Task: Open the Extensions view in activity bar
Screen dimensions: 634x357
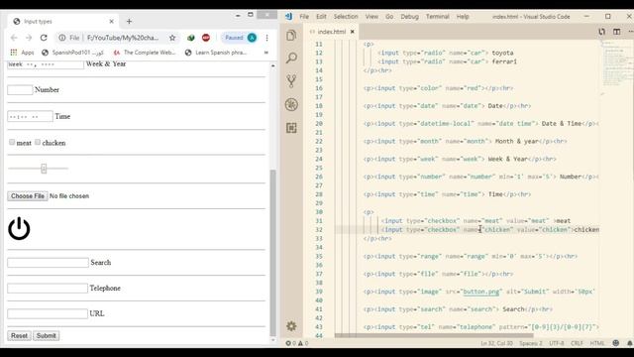Action: (x=291, y=128)
